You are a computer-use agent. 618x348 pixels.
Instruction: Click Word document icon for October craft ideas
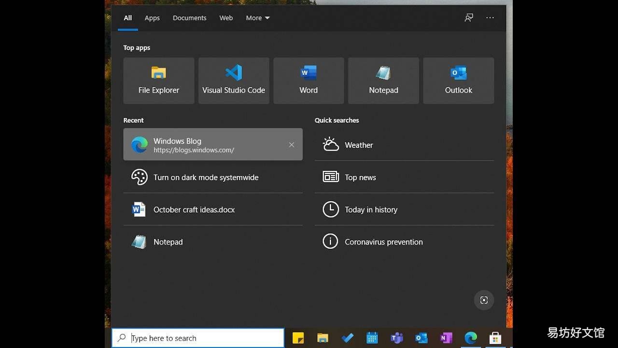(x=139, y=209)
